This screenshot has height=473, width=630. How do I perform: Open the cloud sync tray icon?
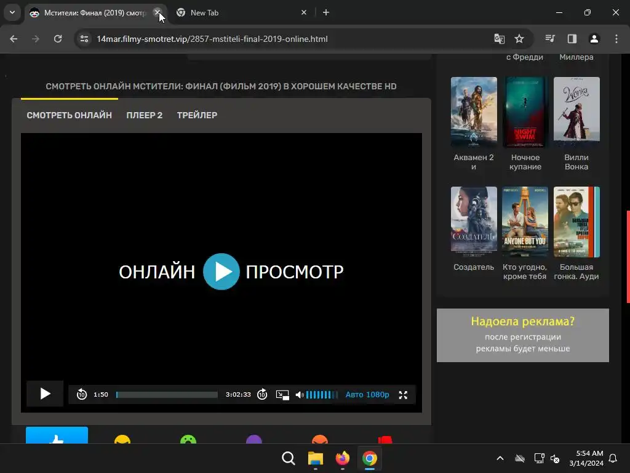pyautogui.click(x=520, y=458)
